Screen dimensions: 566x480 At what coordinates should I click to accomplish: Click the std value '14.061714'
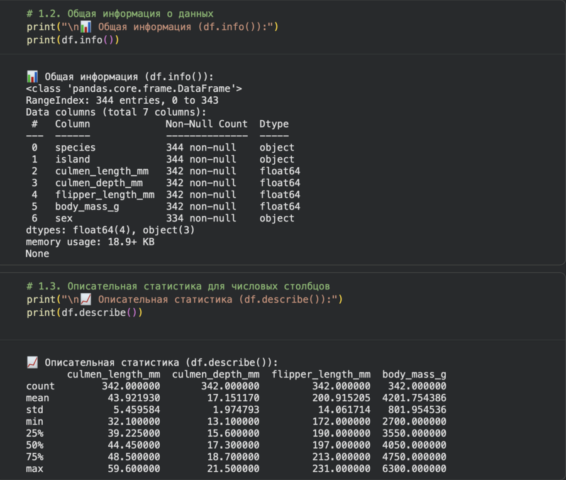point(345,410)
